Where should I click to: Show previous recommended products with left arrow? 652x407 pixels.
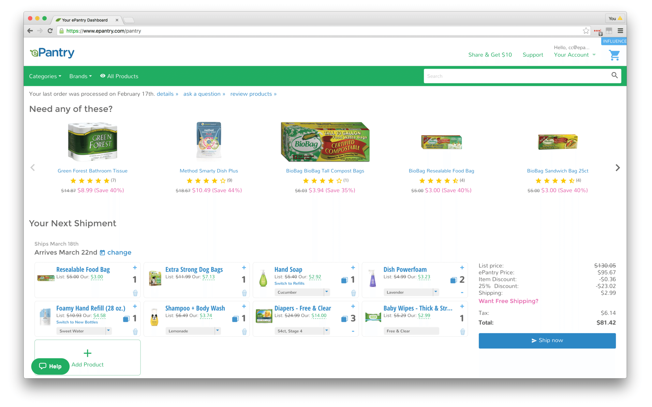click(x=33, y=168)
